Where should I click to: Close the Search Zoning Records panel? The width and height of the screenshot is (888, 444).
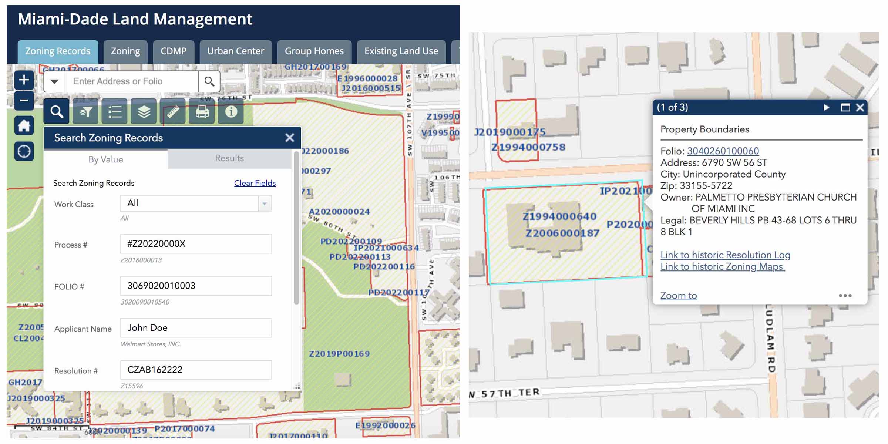290,138
